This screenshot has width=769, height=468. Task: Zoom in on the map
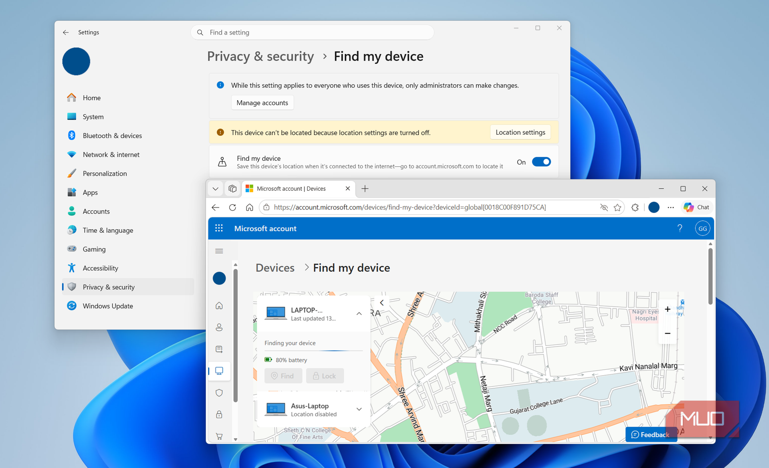click(x=667, y=310)
